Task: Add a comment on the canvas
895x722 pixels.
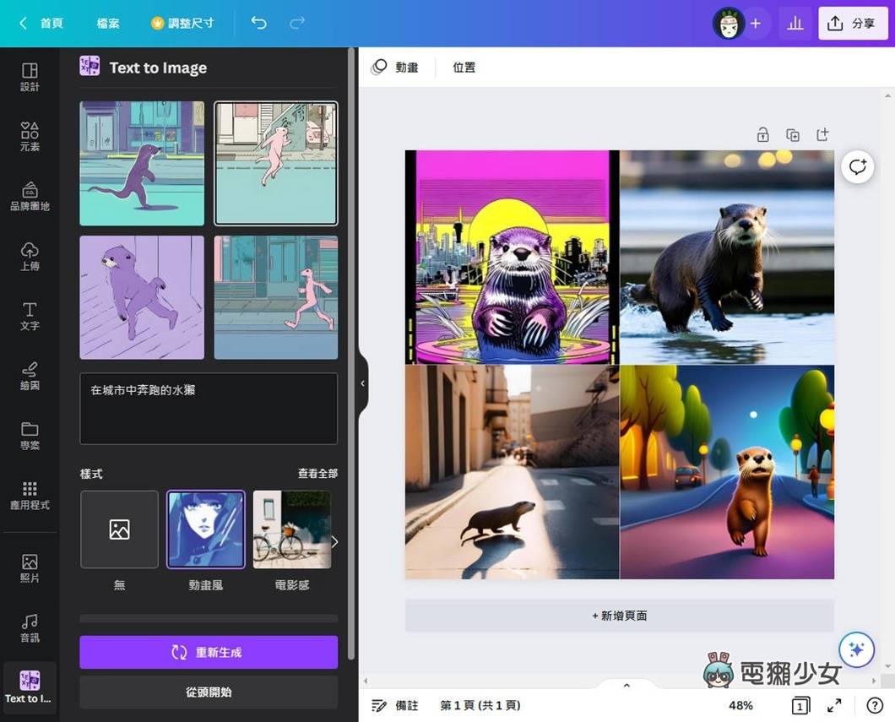Action: (857, 166)
